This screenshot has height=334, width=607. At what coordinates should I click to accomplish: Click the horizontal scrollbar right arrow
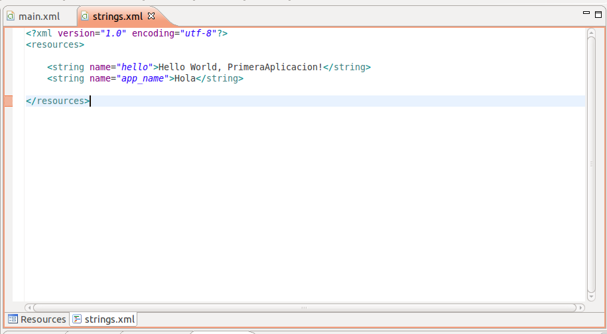coord(580,307)
